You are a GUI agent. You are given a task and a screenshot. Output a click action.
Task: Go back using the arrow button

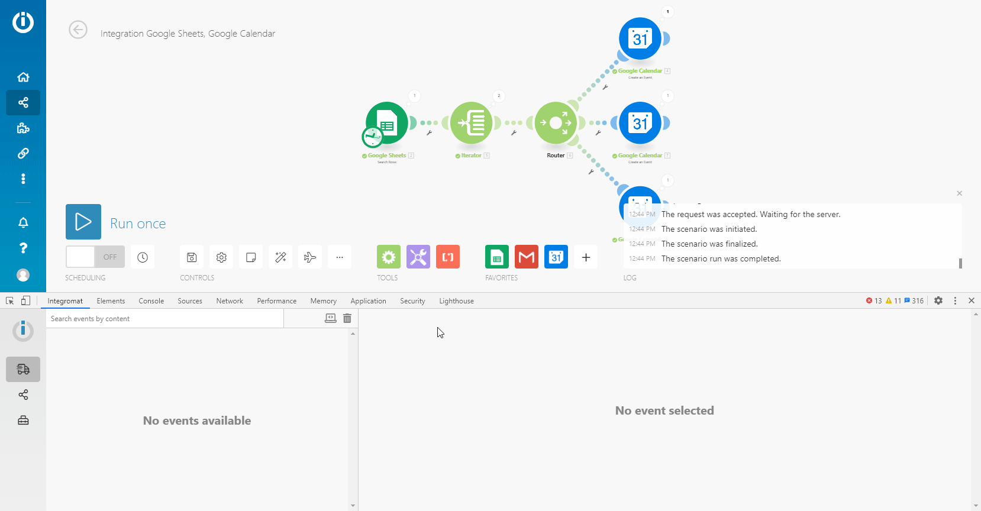click(x=78, y=30)
